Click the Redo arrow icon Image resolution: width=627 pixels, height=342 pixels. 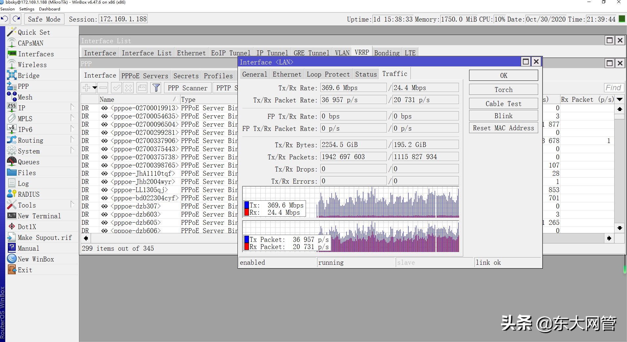(x=16, y=19)
